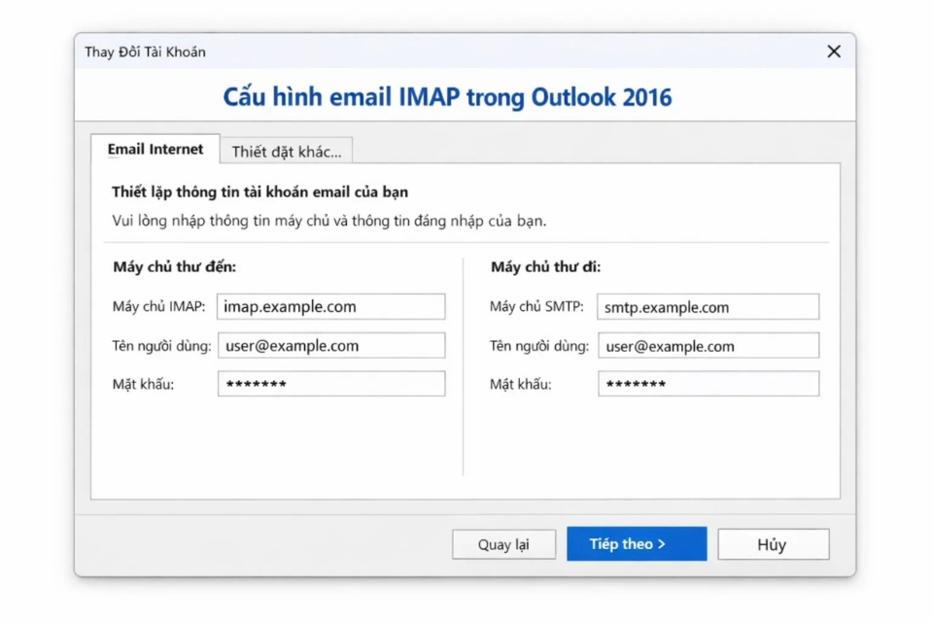Close the "Thay Đổi Tài Khoản" dialog
This screenshot has height=622, width=933.
833,52
